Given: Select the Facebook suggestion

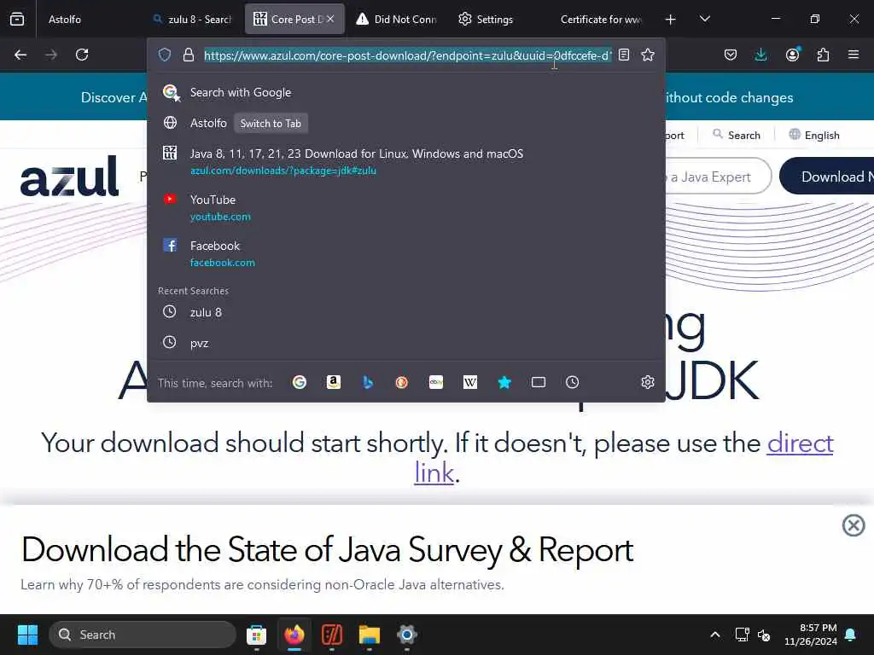Looking at the screenshot, I should pos(406,253).
